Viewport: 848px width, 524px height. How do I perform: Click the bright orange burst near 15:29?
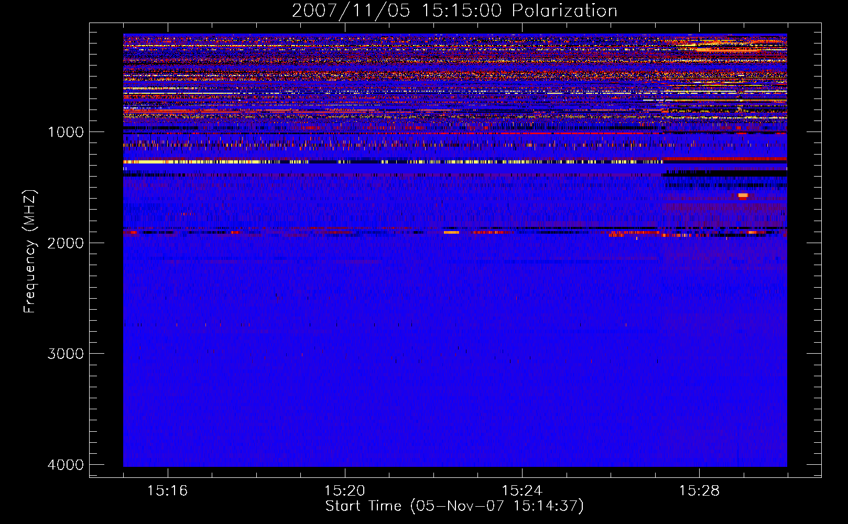743,195
